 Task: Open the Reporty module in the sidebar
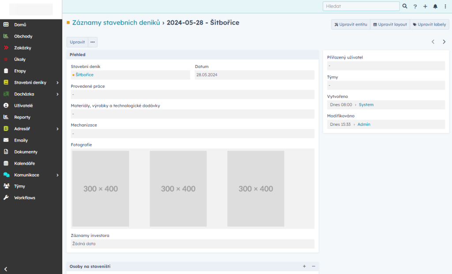[x=24, y=117]
